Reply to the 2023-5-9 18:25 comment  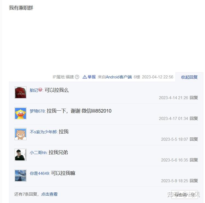point(194,181)
